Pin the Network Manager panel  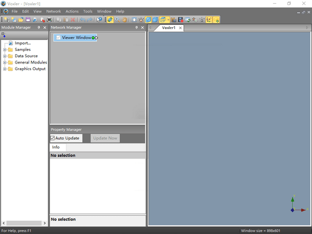click(136, 28)
